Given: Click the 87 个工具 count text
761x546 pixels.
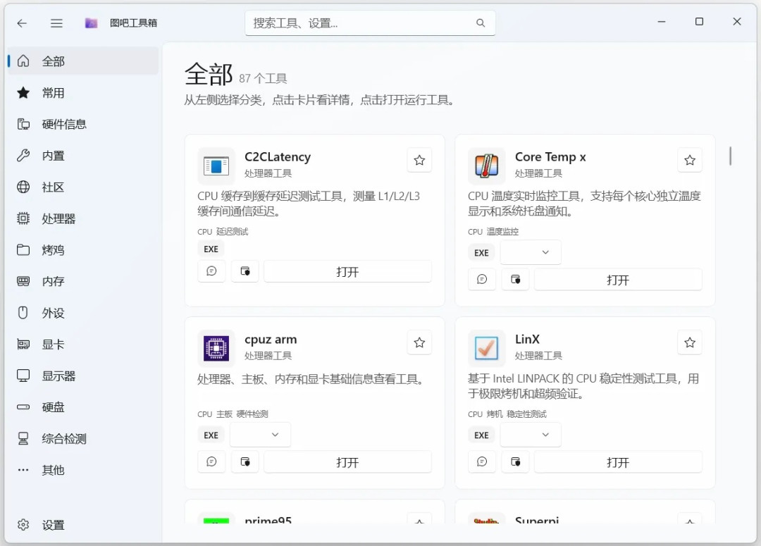Looking at the screenshot, I should [x=263, y=79].
